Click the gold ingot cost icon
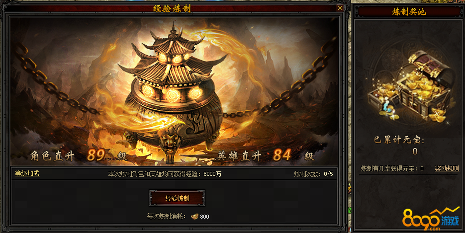 194,217
